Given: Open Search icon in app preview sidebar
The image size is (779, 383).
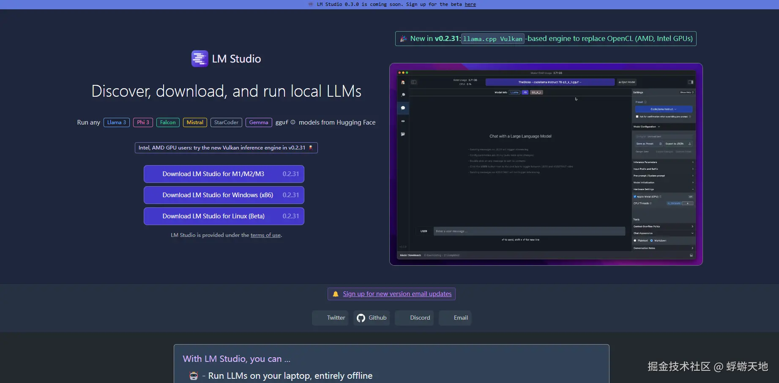Looking at the screenshot, I should tap(403, 95).
